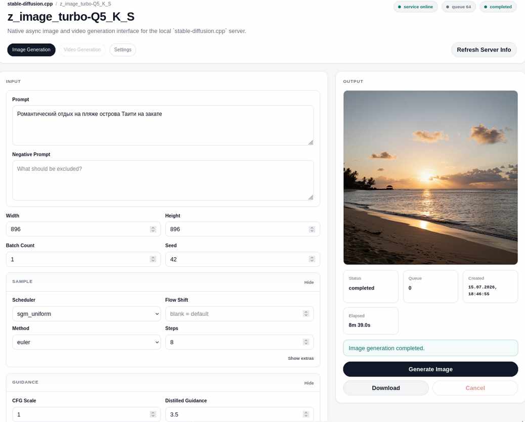Click the stable-diffusion.cpp breadcrumb link
The width and height of the screenshot is (525, 422).
pos(30,4)
